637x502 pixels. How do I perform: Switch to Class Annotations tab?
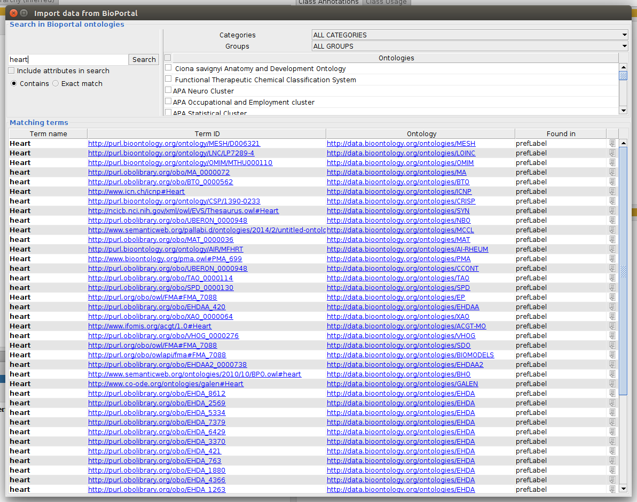[328, 3]
